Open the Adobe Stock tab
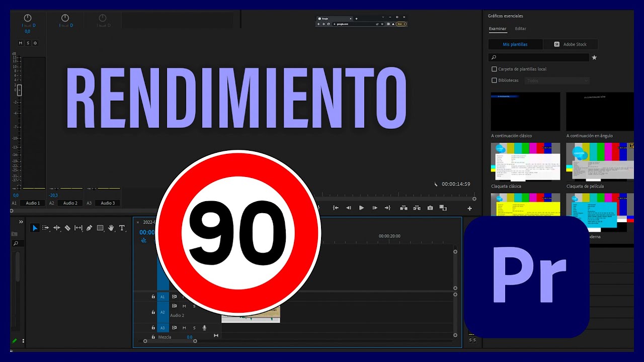This screenshot has height=362, width=644. 571,44
